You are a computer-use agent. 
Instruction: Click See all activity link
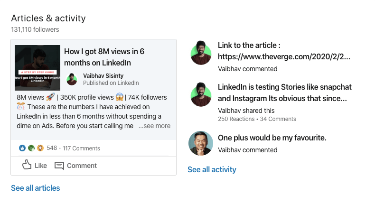(212, 169)
